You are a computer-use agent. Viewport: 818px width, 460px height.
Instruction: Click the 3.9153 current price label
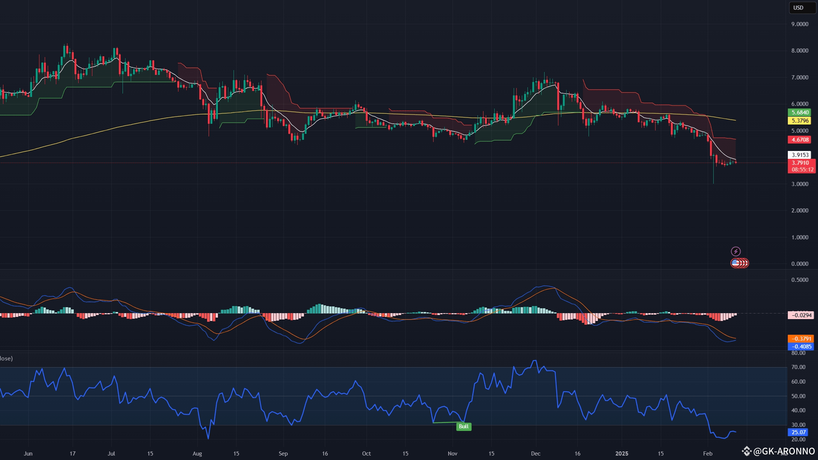tap(800, 155)
